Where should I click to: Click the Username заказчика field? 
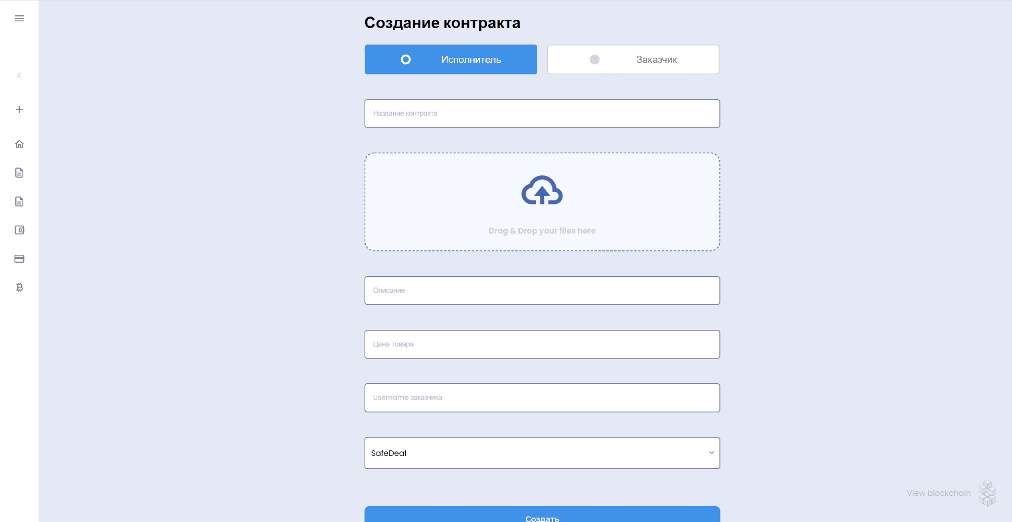tap(542, 398)
